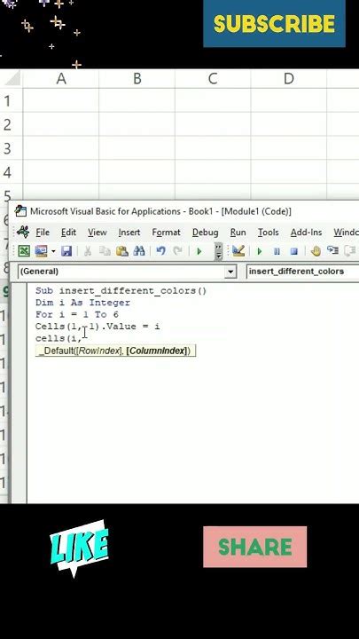This screenshot has width=359, height=639.
Task: Click the Break pause icon
Action: click(277, 251)
